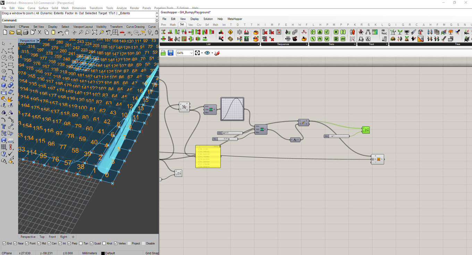Click the Print icon in Rhino toolbar

26,32
